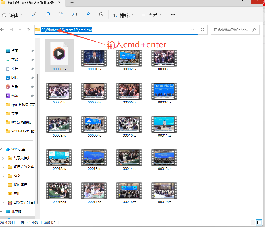Switch to details list view
265x227 pixels.
click(252, 223)
